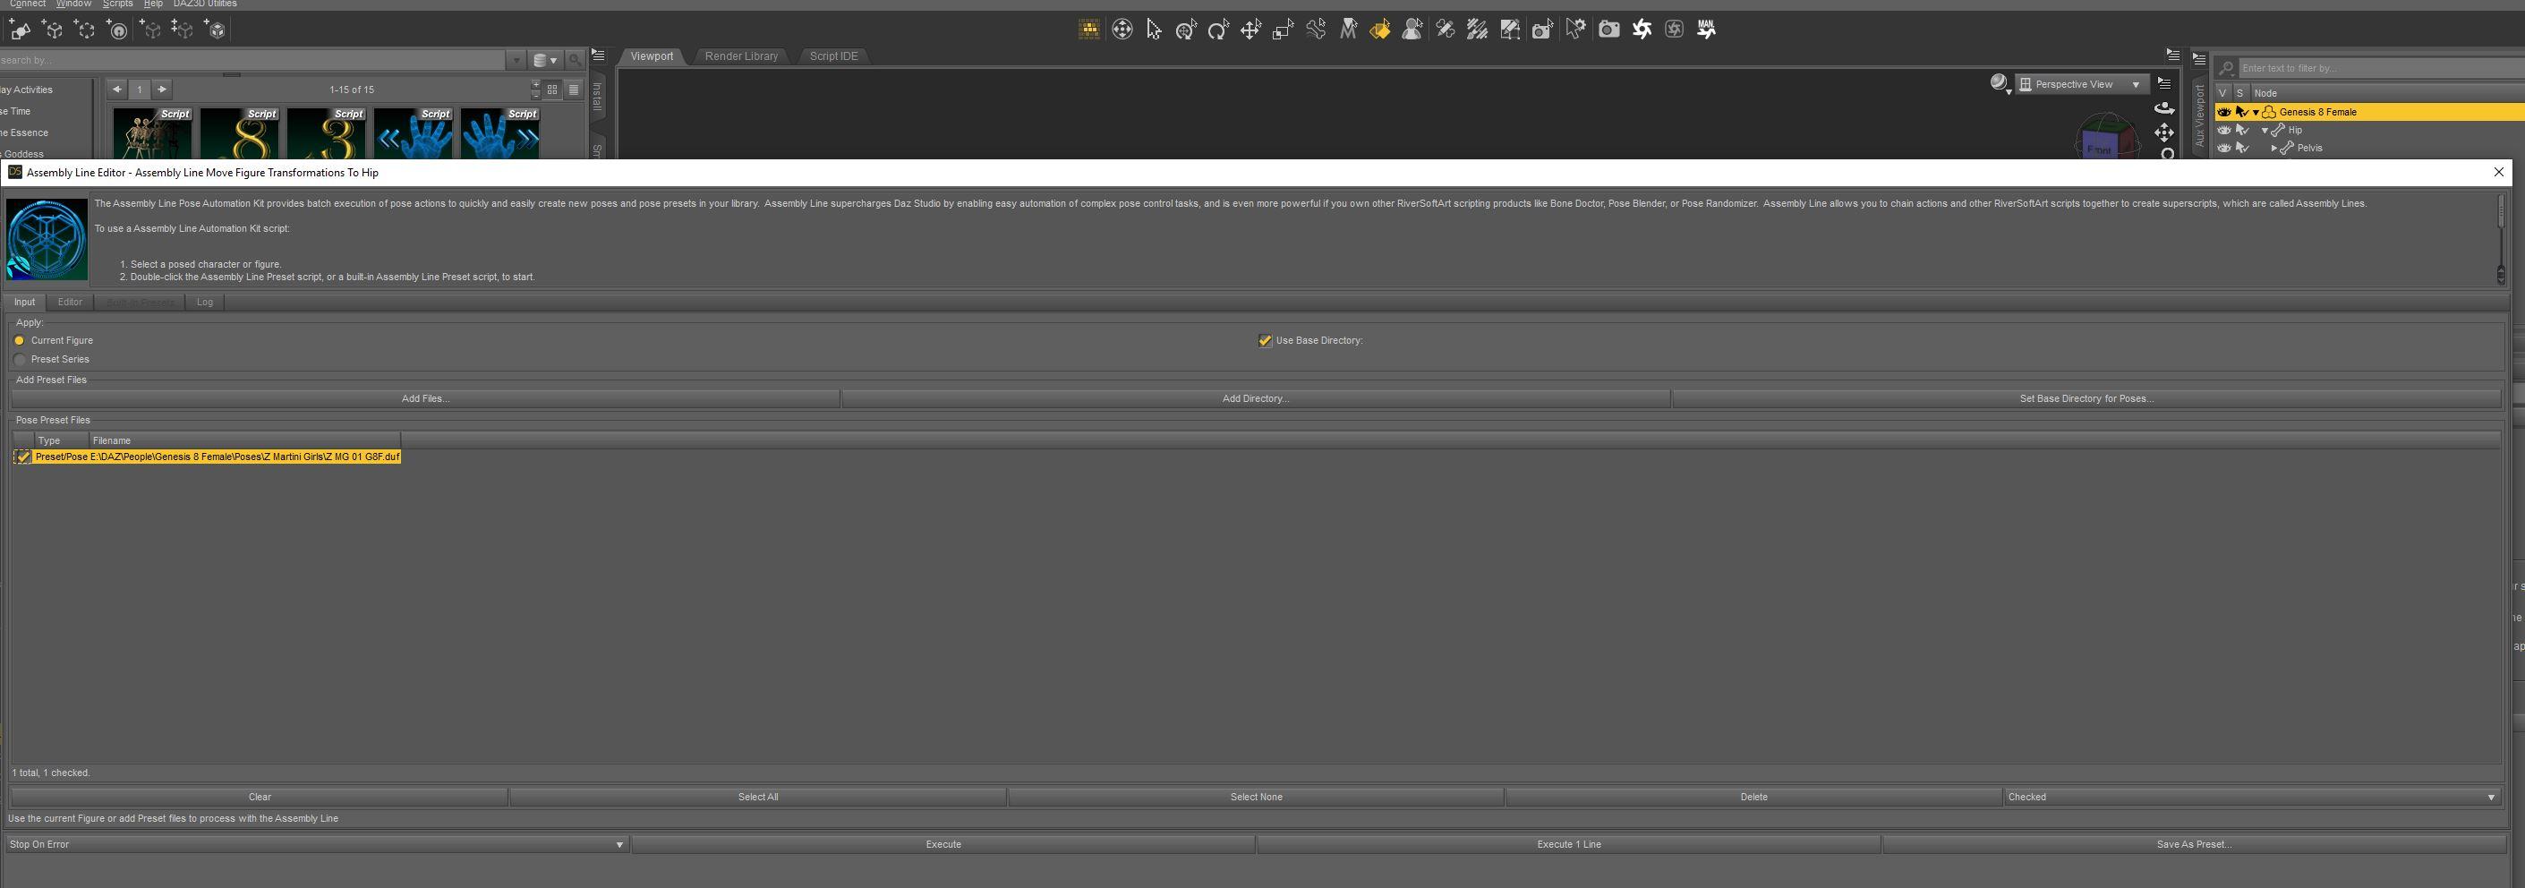
Task: Select the Current Figure radio button
Action: 20,340
